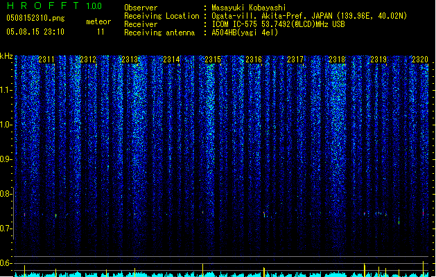436x277 pixels.
Task: Click the 2315 time marker
Action: point(213,60)
